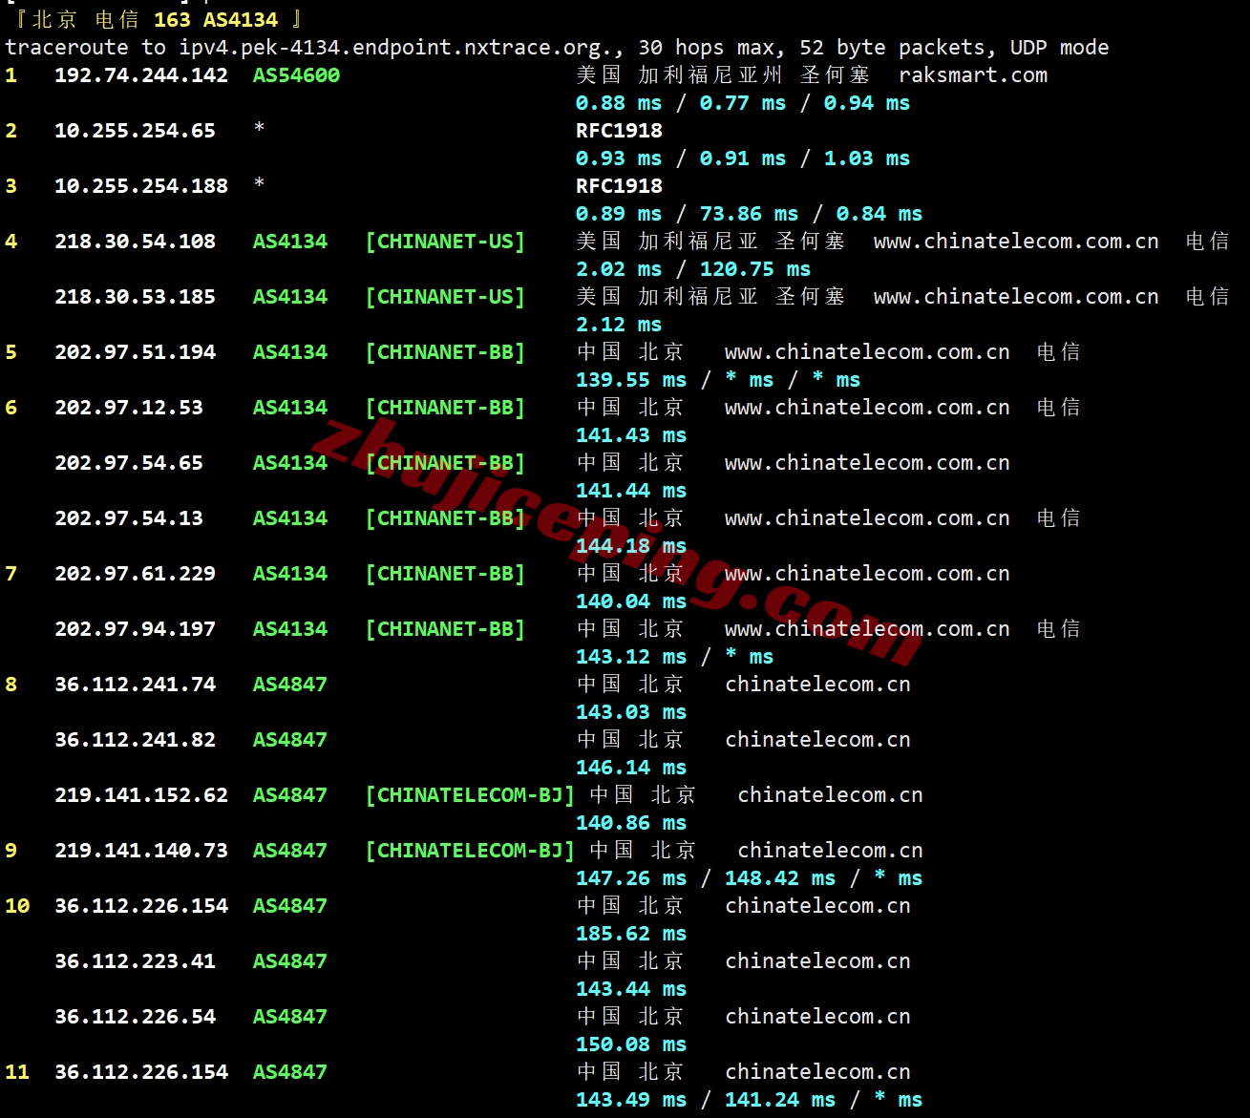Viewport: 1250px width, 1118px height.
Task: Select IP address 202.97.94.197
Action: tap(135, 629)
